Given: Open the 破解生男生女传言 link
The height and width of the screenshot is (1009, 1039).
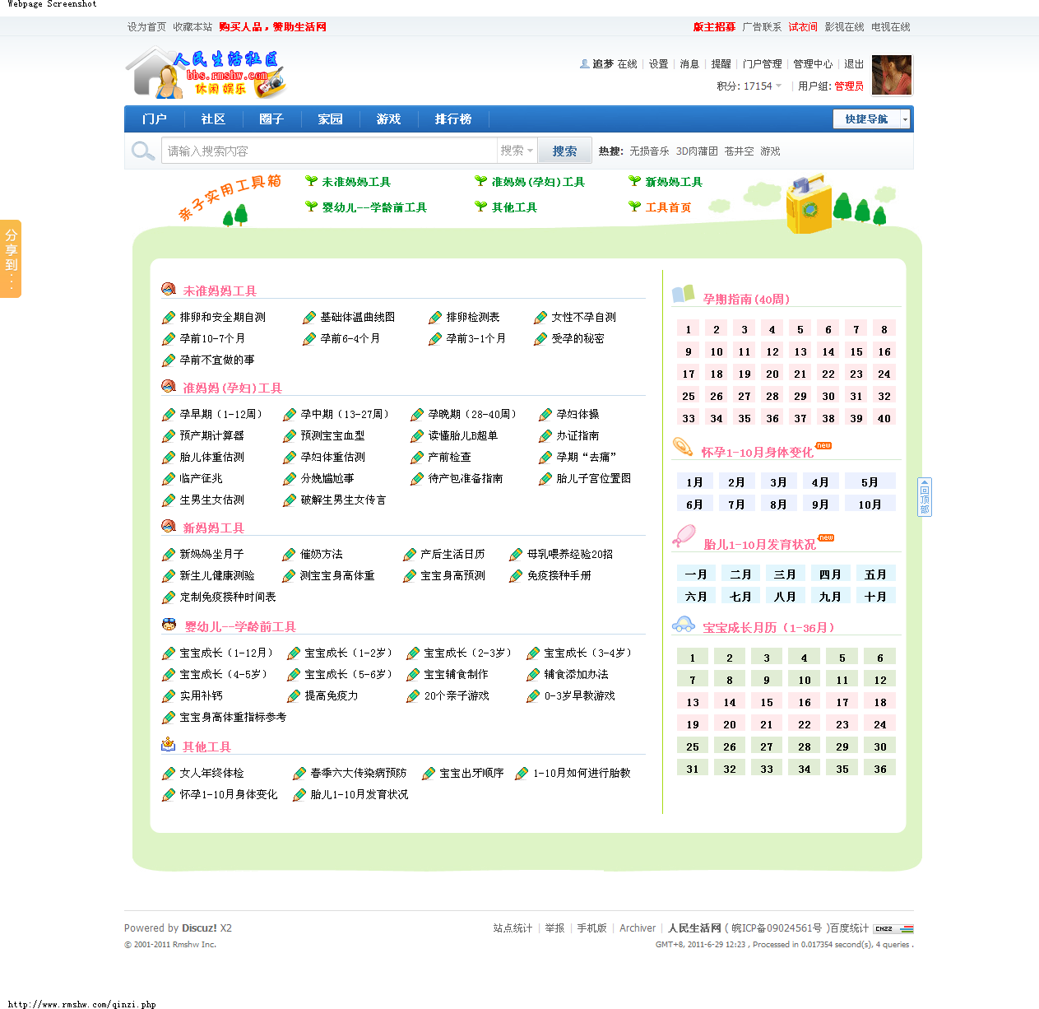Looking at the screenshot, I should [x=343, y=500].
